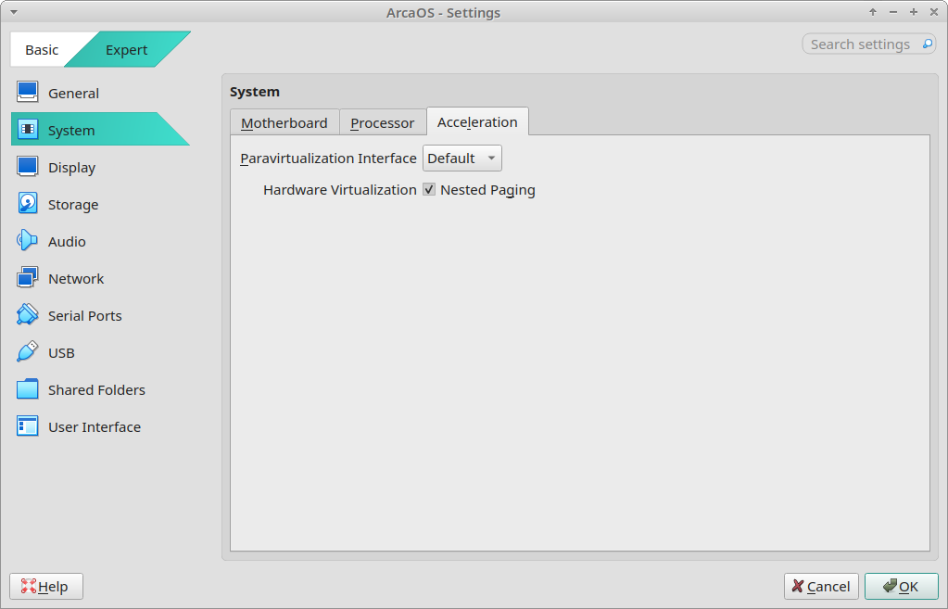The width and height of the screenshot is (948, 609).
Task: Open the Display monitor icon
Action: [x=27, y=167]
